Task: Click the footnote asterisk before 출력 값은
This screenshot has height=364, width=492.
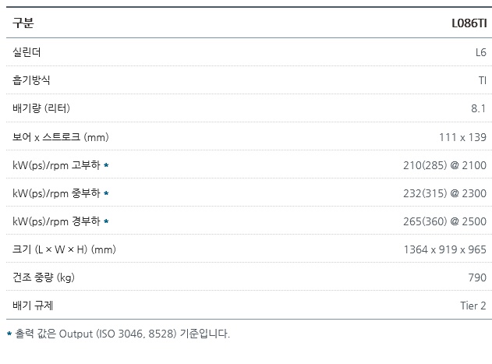Action: pos(9,334)
